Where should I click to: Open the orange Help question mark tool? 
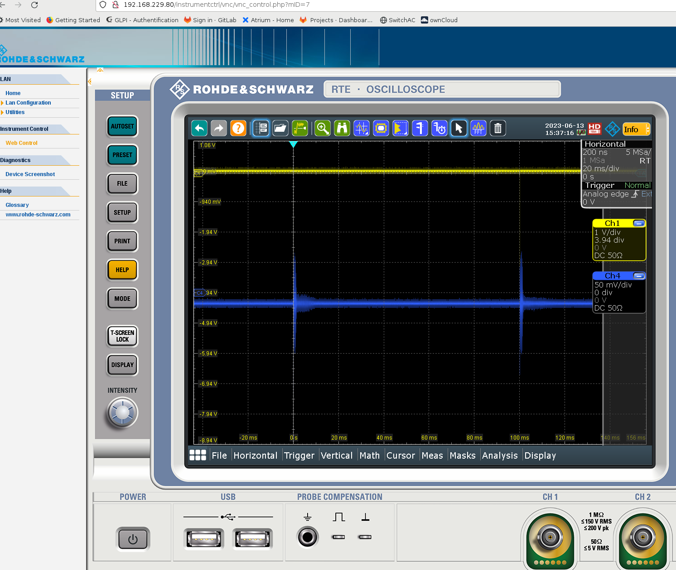coord(238,129)
